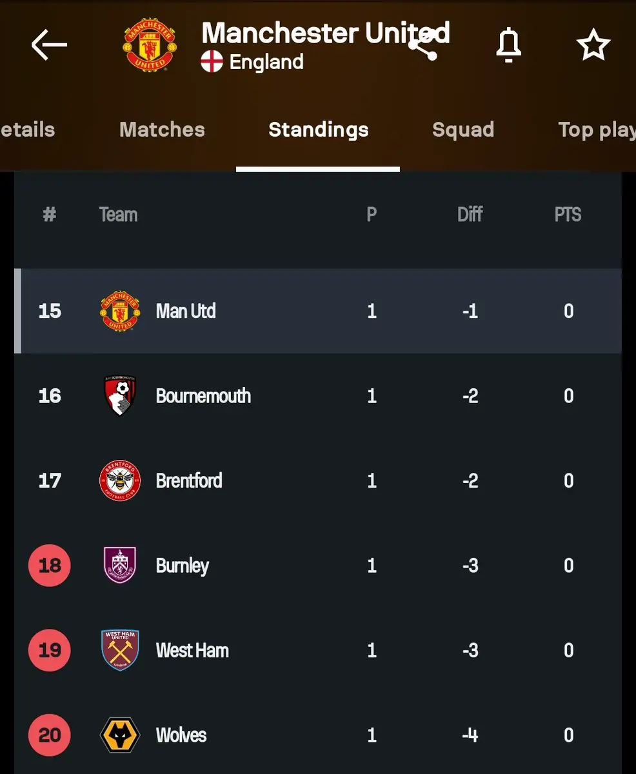
Task: Tap the Burnley club crest
Action: pyautogui.click(x=120, y=565)
